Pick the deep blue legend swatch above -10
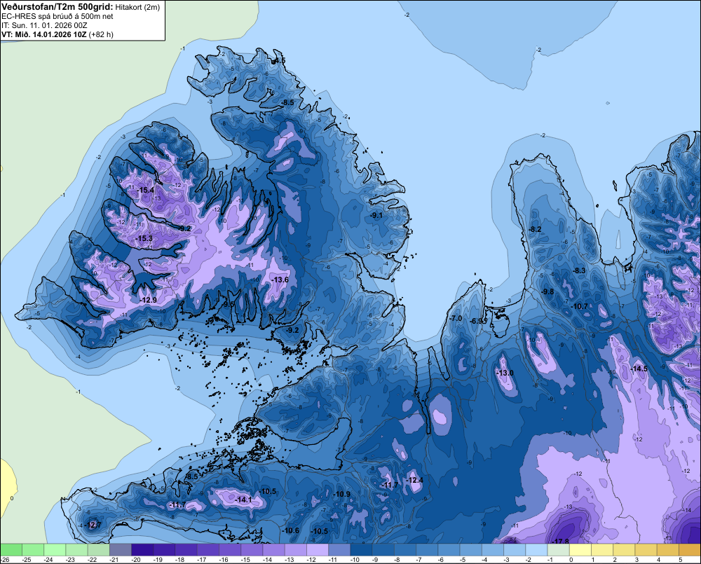Viewport: 701px width, 564px height. 361,550
